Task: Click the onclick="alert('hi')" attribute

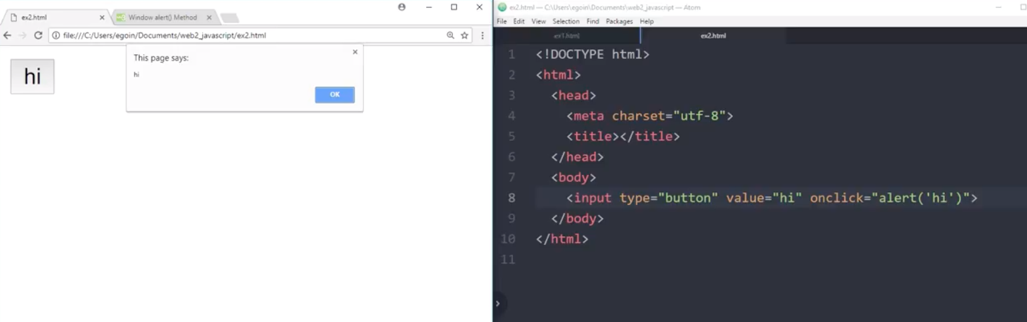Action: [x=890, y=198]
